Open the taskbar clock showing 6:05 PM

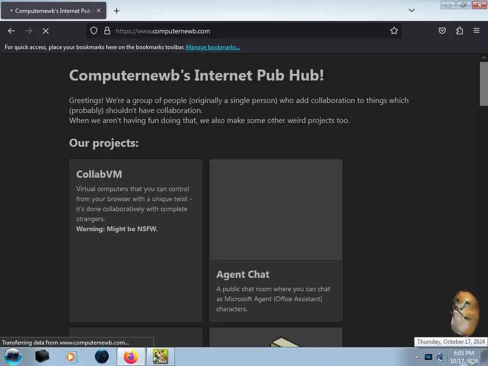coord(464,357)
